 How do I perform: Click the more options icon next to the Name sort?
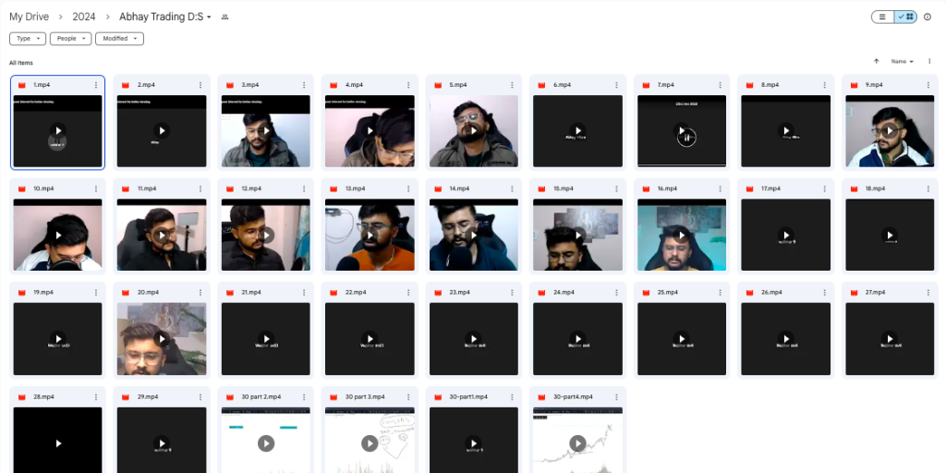pyautogui.click(x=929, y=62)
